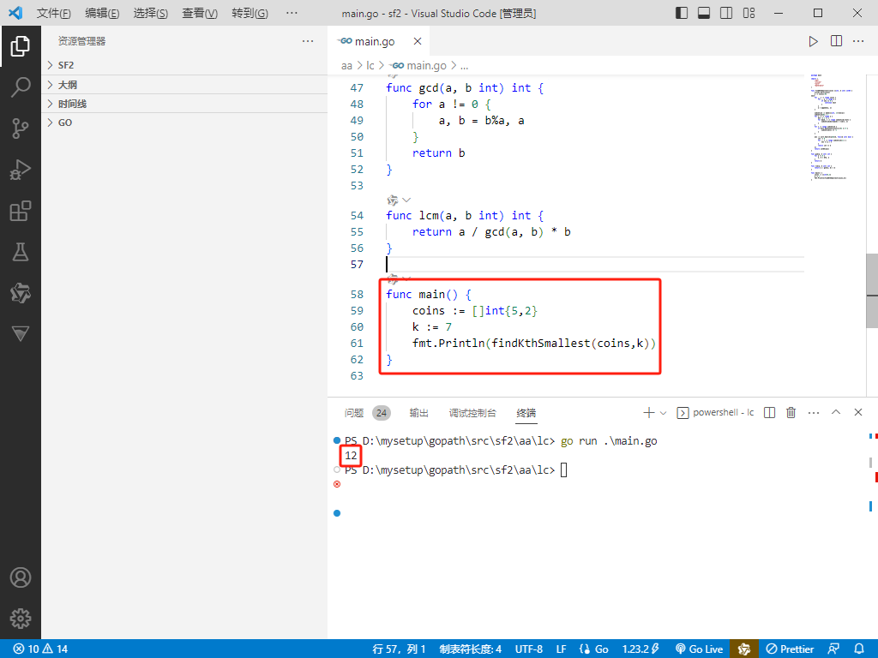Open Explorer panel more actions ellipsis
Image resolution: width=878 pixels, height=658 pixels.
coord(308,41)
